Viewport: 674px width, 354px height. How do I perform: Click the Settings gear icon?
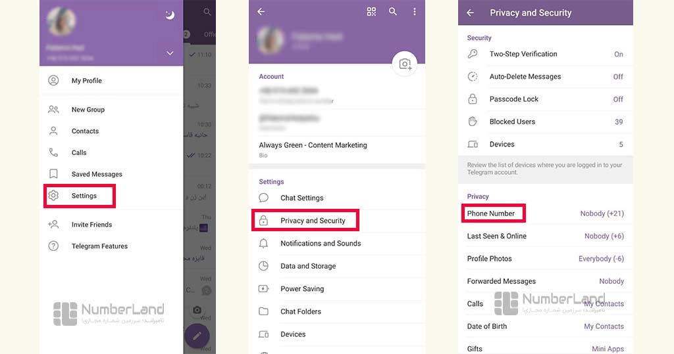click(53, 195)
